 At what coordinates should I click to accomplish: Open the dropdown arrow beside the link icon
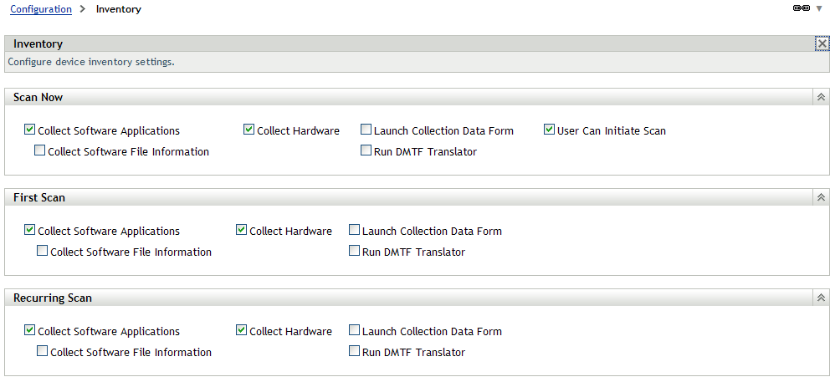[x=819, y=8]
